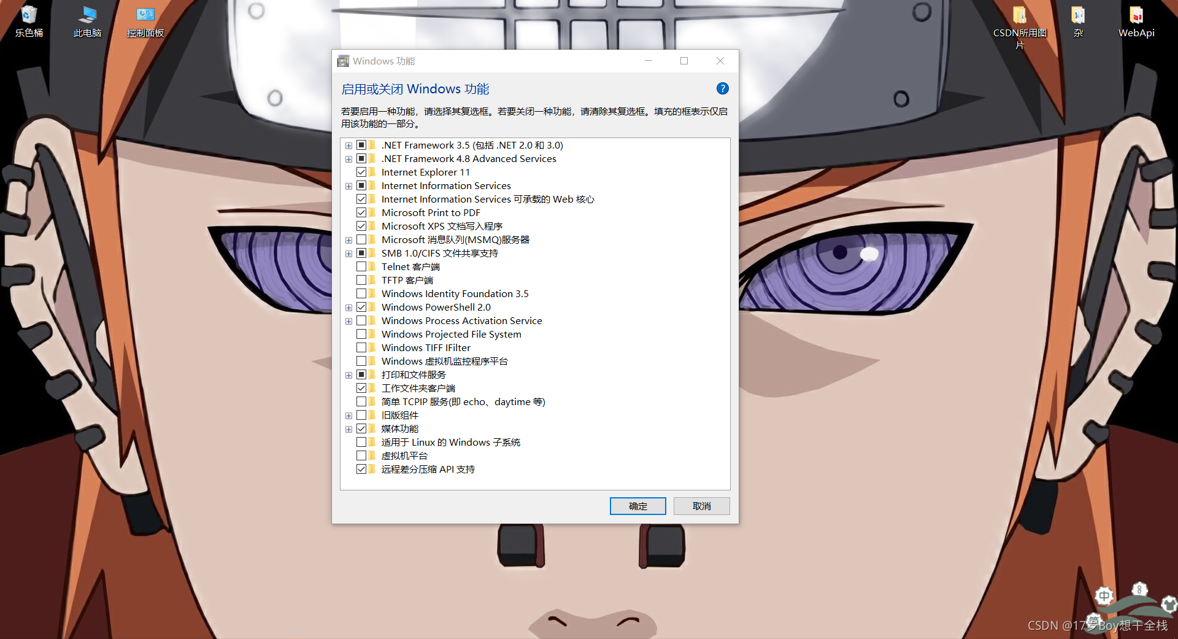Expand Microsoft 消息队列(MSMQ)服务器 node
The image size is (1178, 639).
[x=348, y=240]
